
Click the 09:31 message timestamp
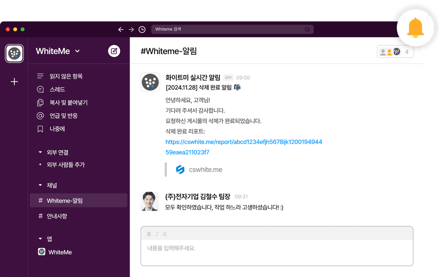[241, 197]
